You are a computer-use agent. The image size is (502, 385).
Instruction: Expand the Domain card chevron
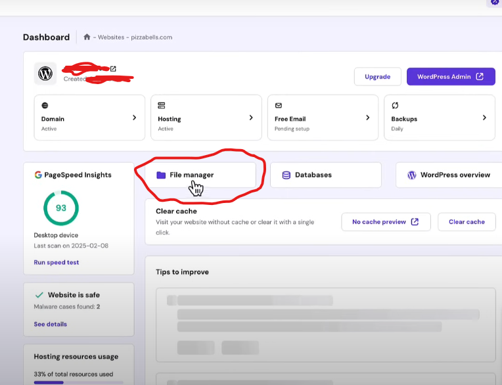[134, 118]
